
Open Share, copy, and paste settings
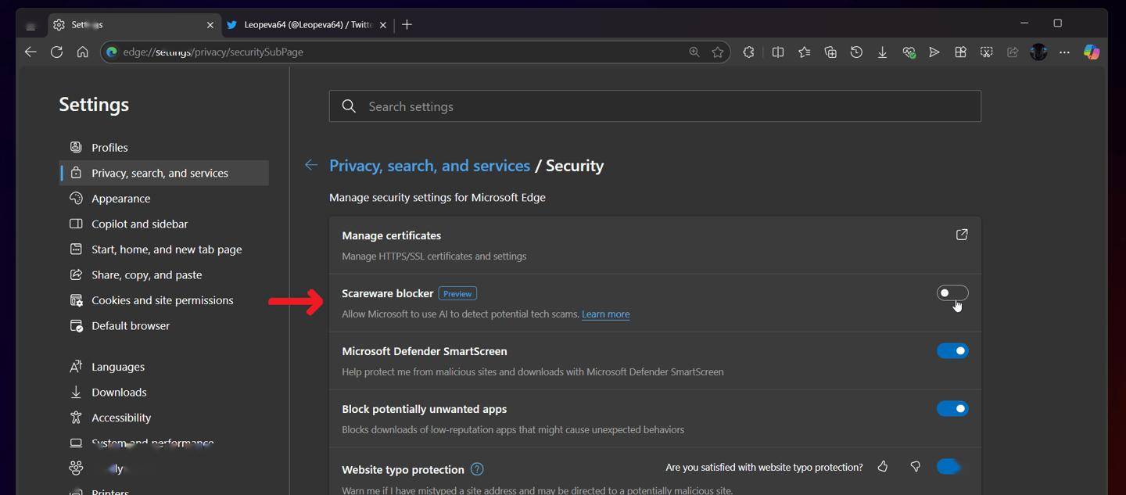pos(164,274)
